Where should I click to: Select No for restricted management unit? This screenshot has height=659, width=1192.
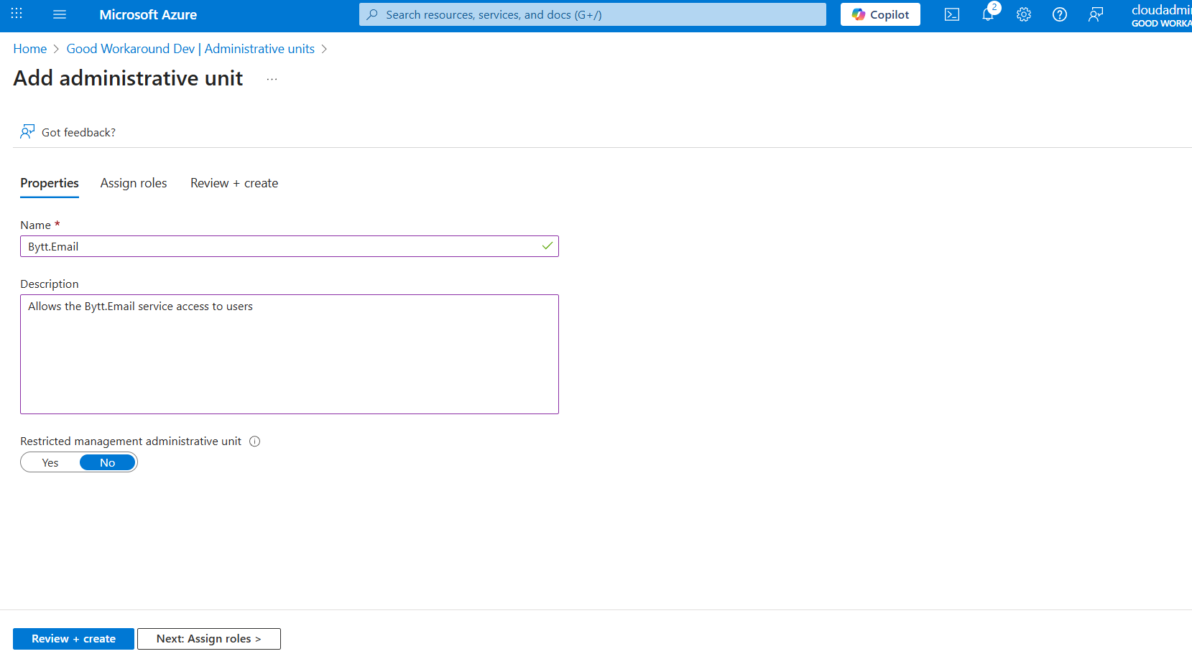[107, 463]
